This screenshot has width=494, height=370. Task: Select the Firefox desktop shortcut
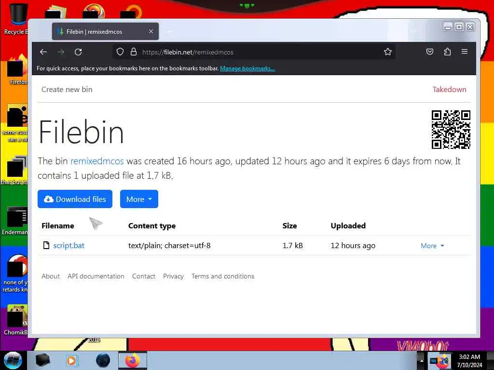pyautogui.click(x=17, y=70)
